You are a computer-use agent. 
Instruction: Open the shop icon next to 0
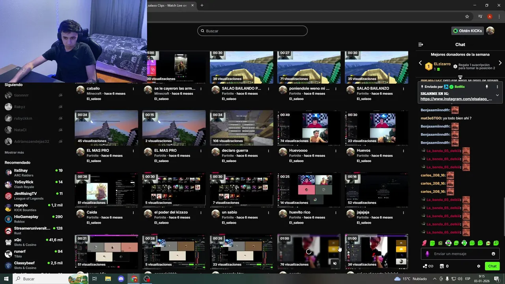(x=442, y=266)
